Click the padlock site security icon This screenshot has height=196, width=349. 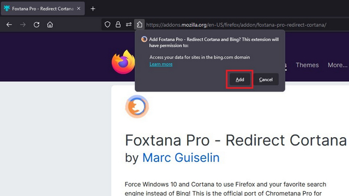118,24
